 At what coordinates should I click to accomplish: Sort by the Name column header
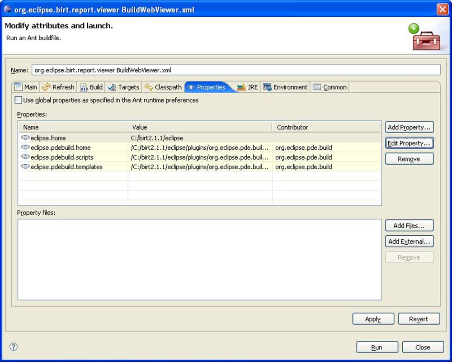pos(72,127)
